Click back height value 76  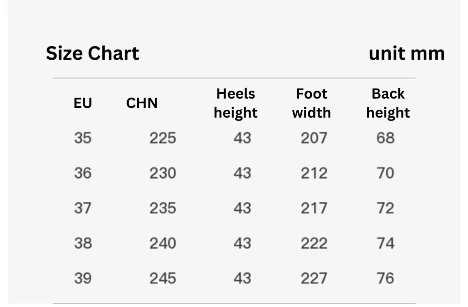[x=385, y=278]
